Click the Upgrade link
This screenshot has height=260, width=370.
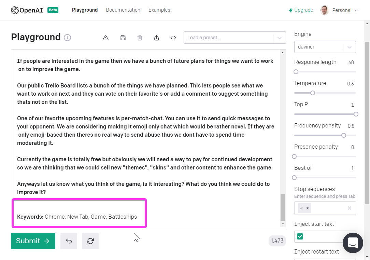301,10
